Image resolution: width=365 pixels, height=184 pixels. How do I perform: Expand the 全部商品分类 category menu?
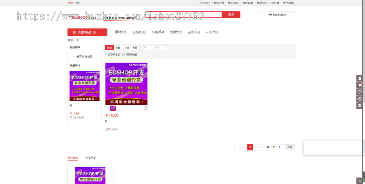pyautogui.click(x=87, y=32)
